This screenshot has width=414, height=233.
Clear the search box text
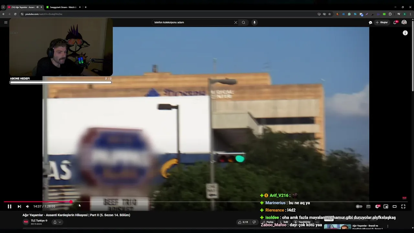click(x=236, y=22)
